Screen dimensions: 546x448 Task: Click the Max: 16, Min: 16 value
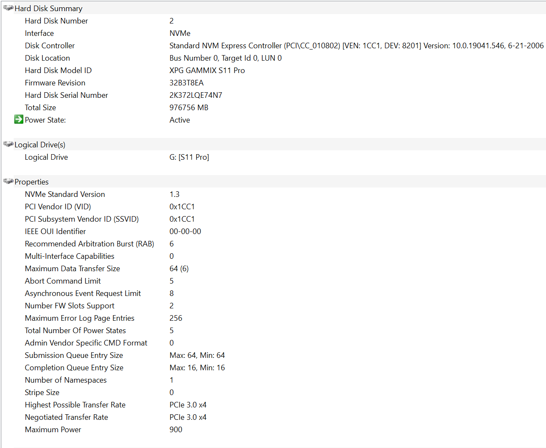[197, 368]
